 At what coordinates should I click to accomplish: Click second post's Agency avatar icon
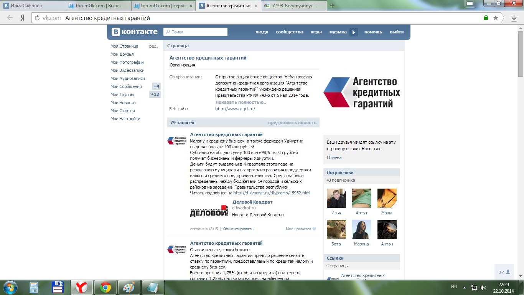pyautogui.click(x=176, y=249)
